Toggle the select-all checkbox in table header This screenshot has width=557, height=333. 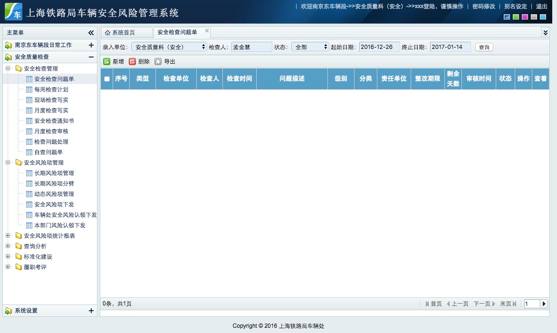click(x=107, y=79)
